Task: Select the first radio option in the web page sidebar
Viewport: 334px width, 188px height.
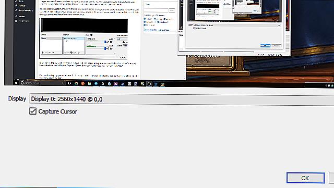Action: point(145,19)
